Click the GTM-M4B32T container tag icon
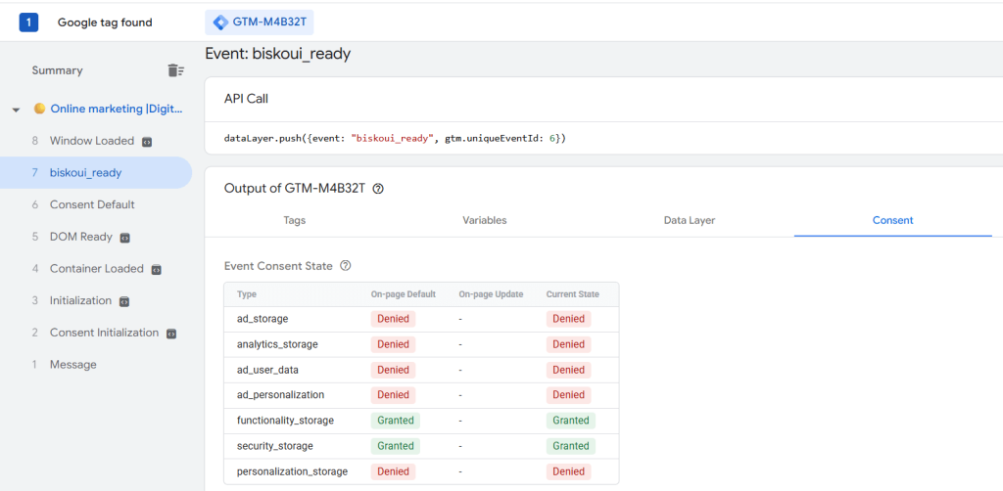Image resolution: width=1003 pixels, height=491 pixels. click(x=220, y=22)
